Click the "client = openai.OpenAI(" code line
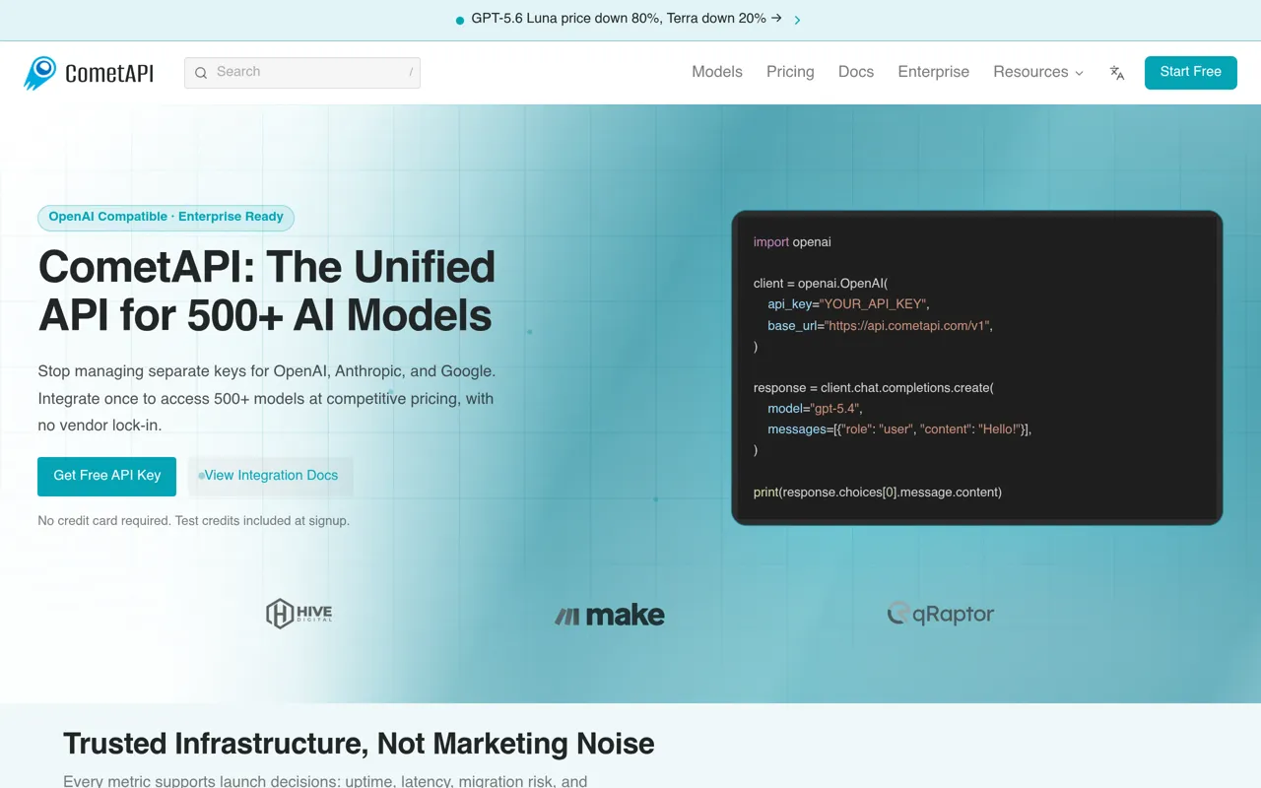The image size is (1261, 788). [821, 284]
